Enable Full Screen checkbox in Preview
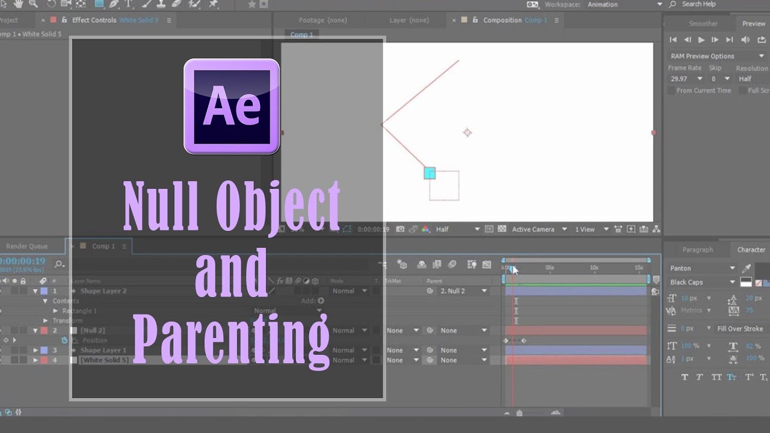Screen dimensions: 770x433 (744, 90)
